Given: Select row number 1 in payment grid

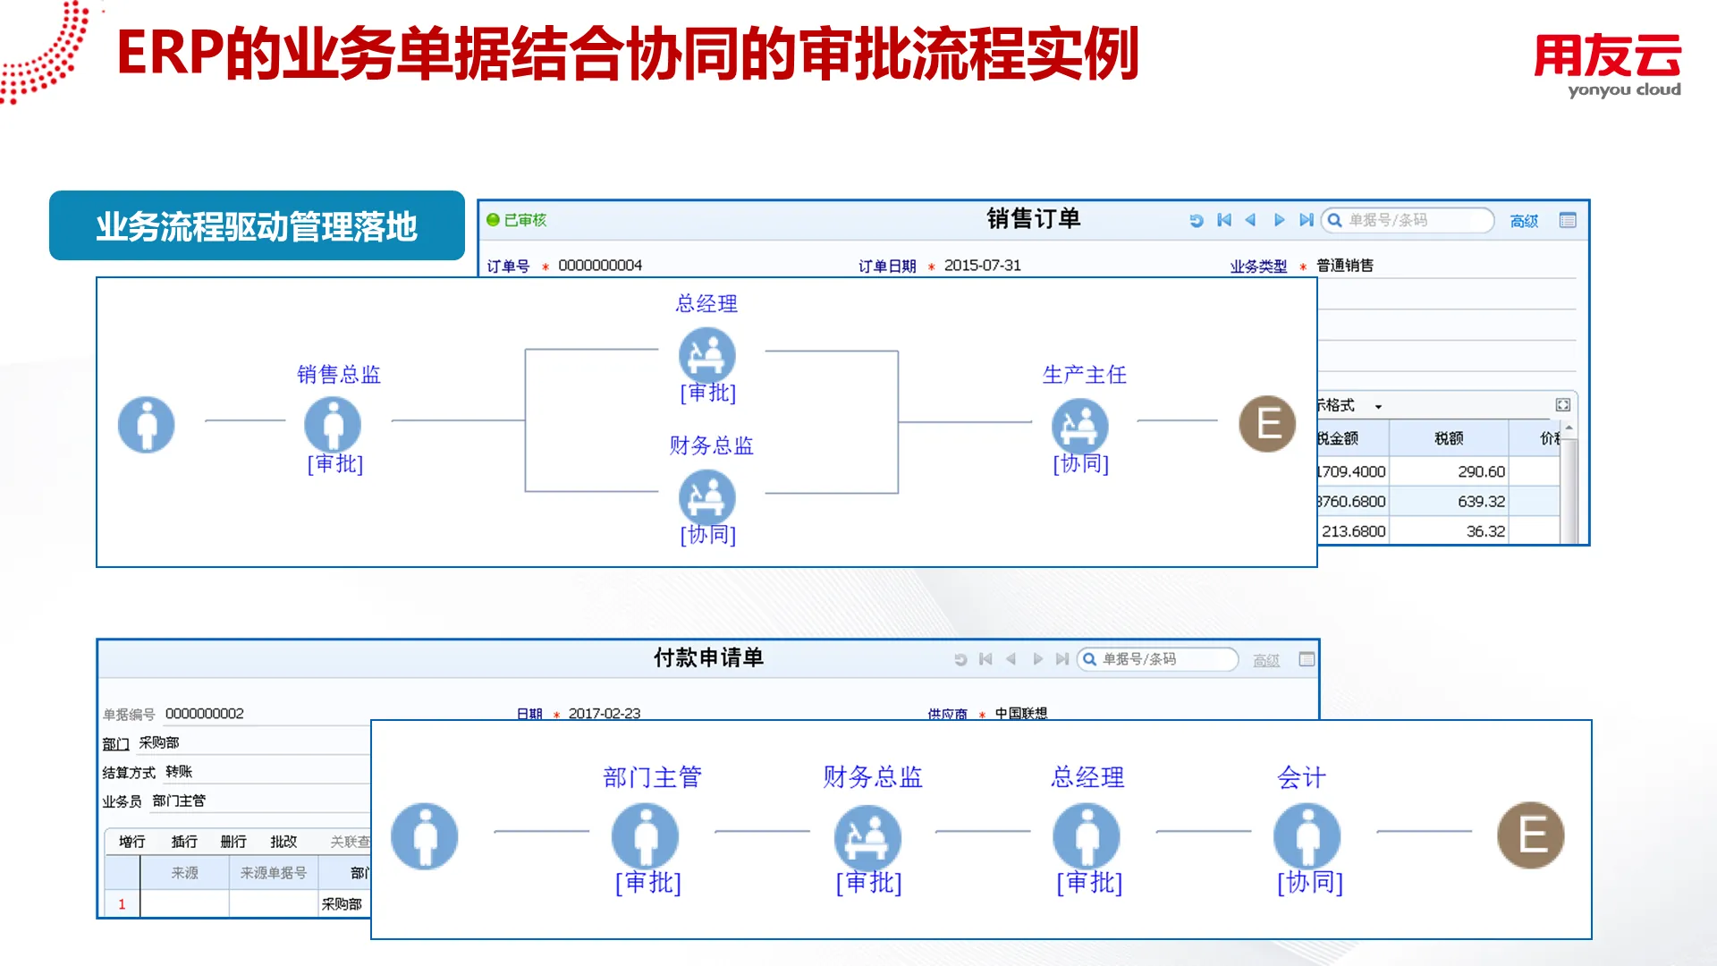Looking at the screenshot, I should (x=122, y=904).
